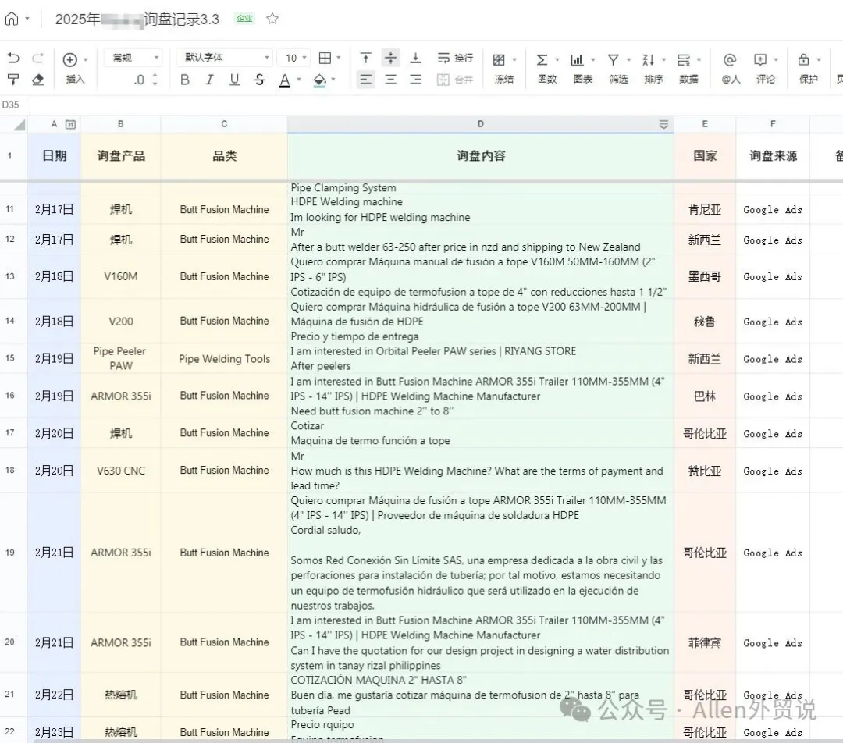Click the document title 询盘记录3.3
The width and height of the screenshot is (843, 743).
click(182, 20)
